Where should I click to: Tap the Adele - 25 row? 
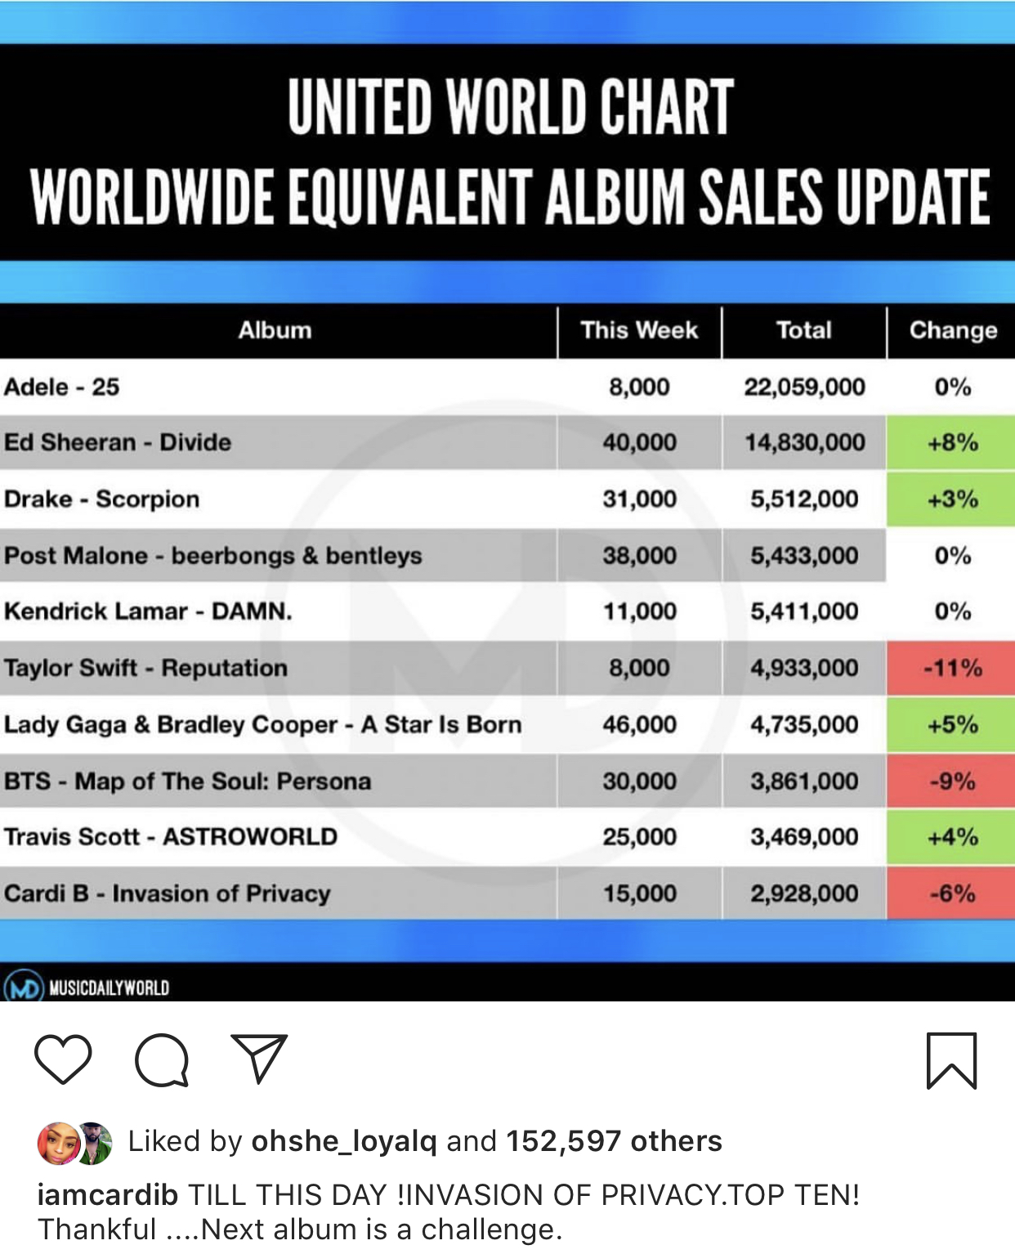507,387
